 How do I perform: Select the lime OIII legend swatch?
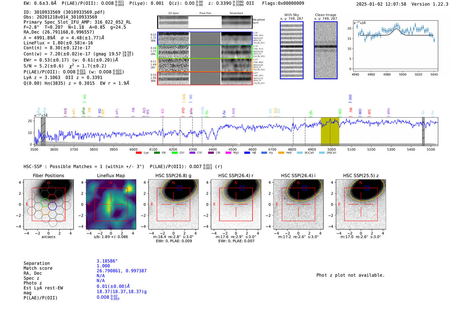coord(175,153)
